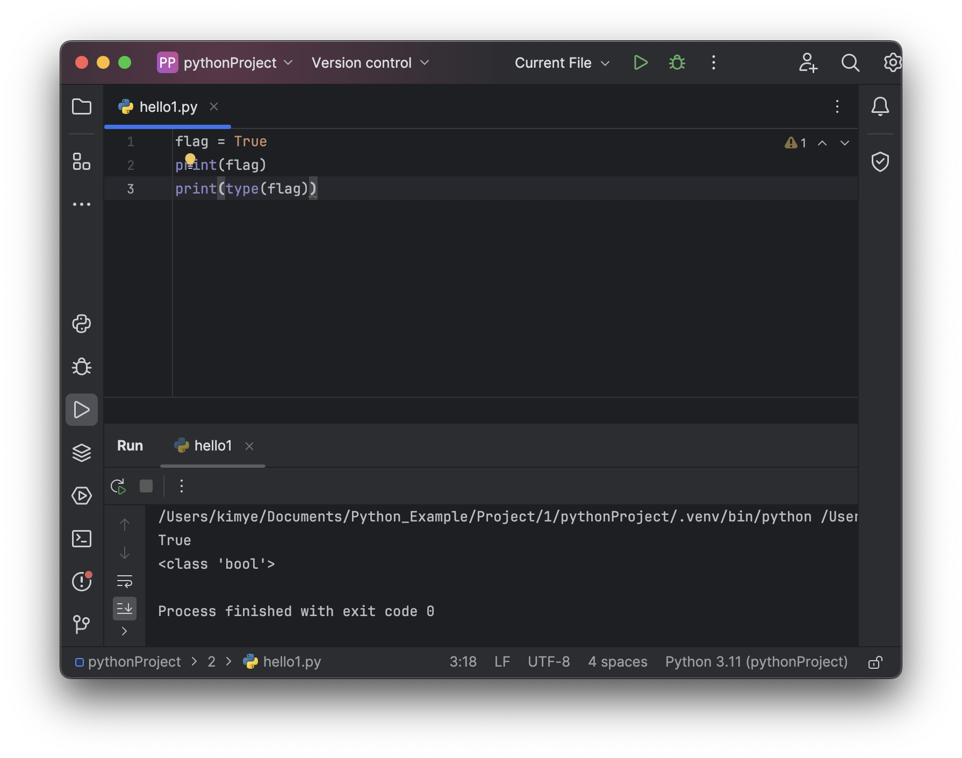Expand the Current File run configuration dropdown
962x758 pixels.
562,63
